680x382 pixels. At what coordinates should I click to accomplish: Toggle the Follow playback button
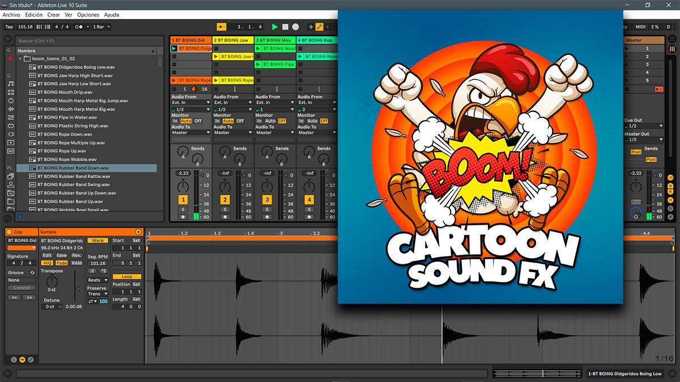coord(222,27)
